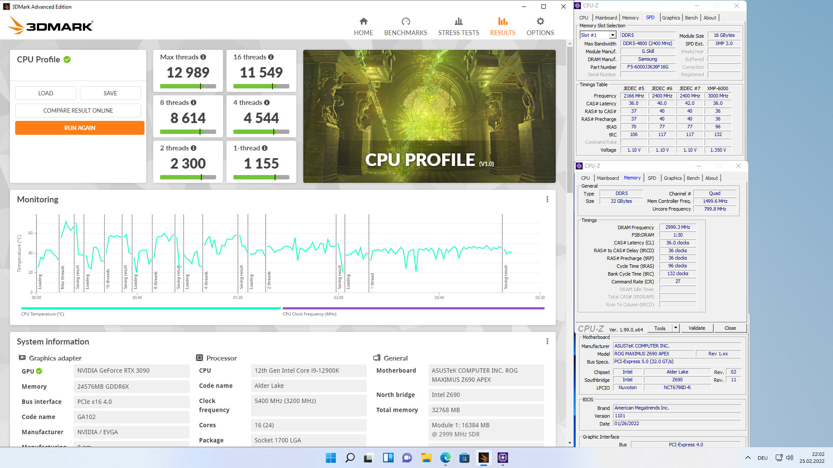Viewport: 833px width, 468px height.
Task: Click the General section icon
Action: (377, 358)
